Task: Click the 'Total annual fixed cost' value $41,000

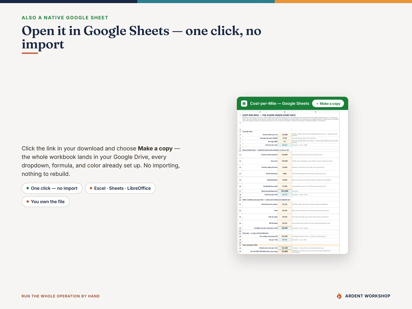Action: pyautogui.click(x=285, y=191)
